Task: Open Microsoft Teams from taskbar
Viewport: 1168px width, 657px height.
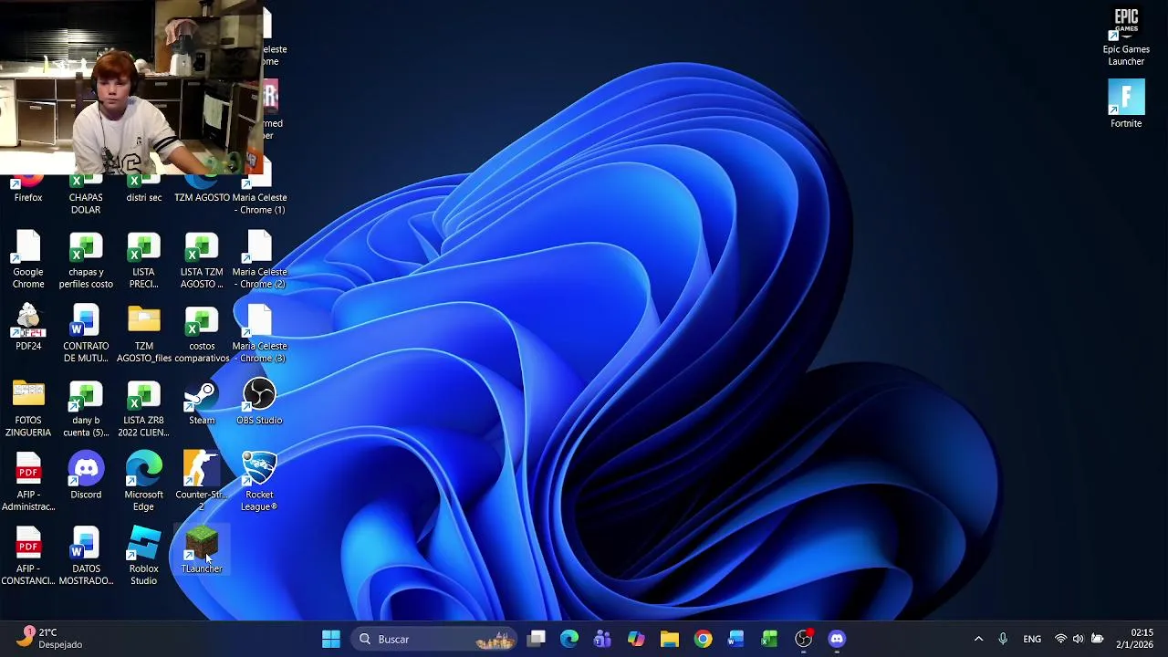Action: [602, 639]
